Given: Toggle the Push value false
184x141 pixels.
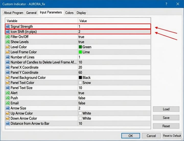Looking at the screenshot, I should pos(114,98).
